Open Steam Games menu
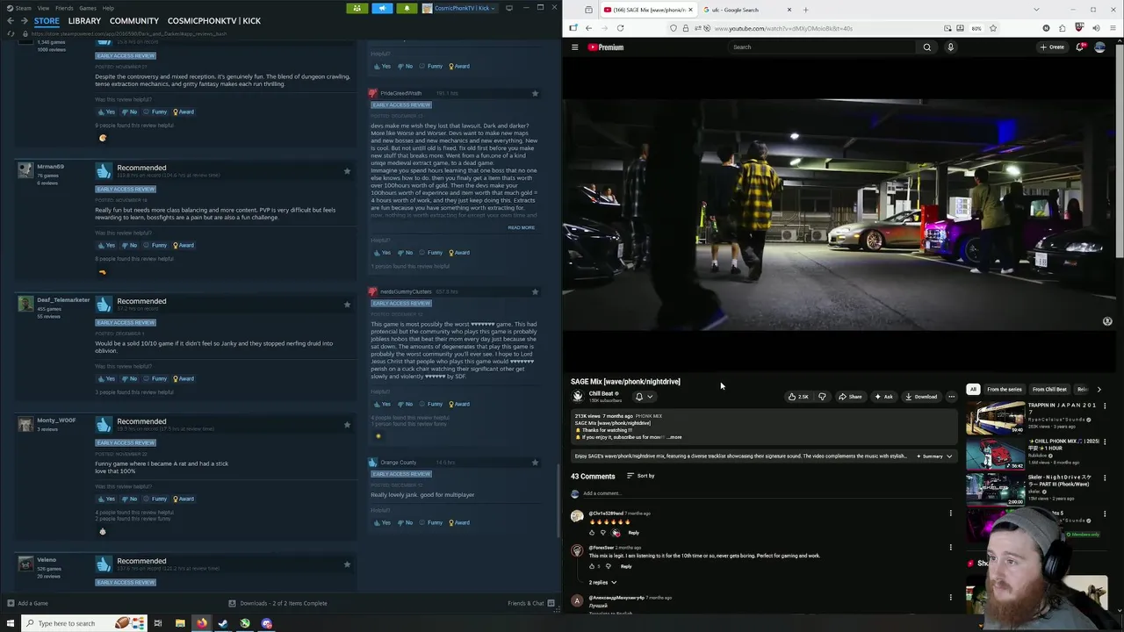Screen dimensions: 1124x632 click(88, 8)
